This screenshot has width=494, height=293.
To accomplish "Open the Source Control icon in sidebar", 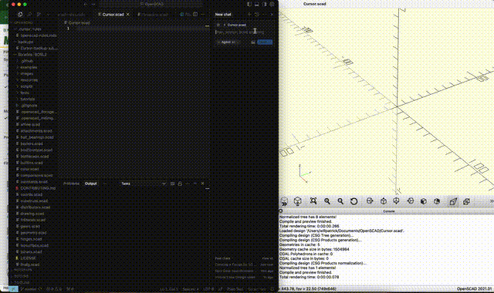I will [x=39, y=14].
